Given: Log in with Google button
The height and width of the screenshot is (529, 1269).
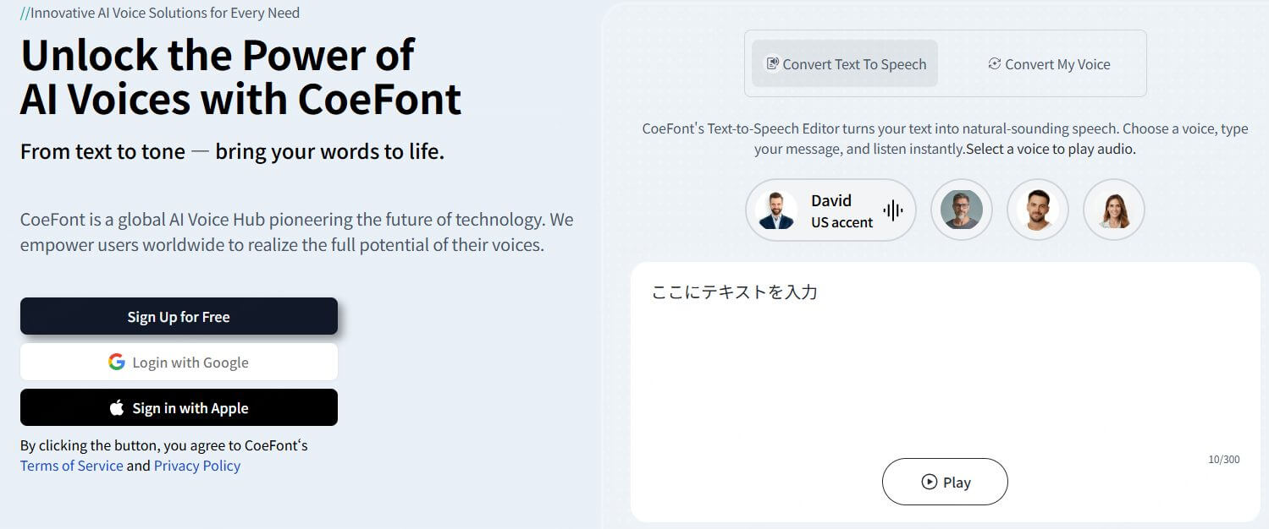Looking at the screenshot, I should [179, 362].
